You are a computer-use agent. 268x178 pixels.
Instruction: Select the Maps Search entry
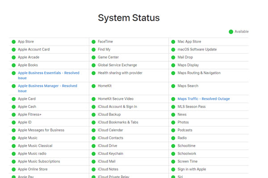[188, 86]
